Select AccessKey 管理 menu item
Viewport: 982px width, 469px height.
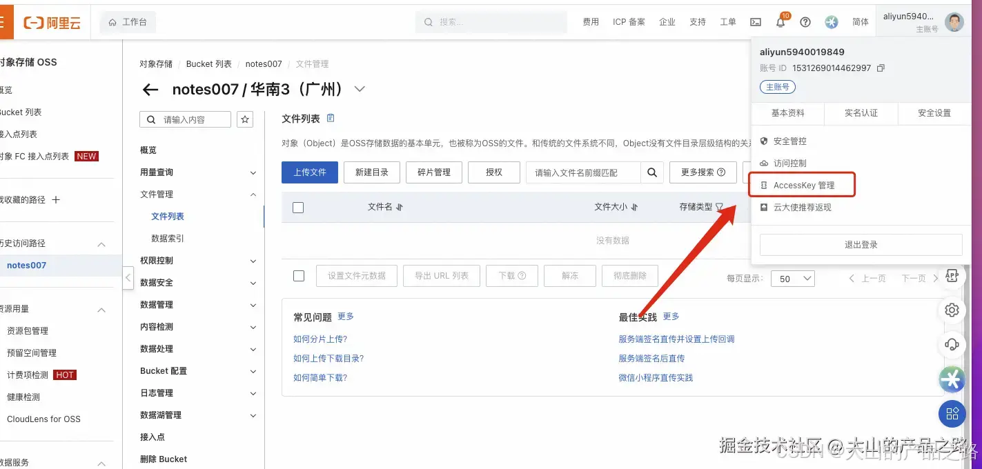(x=803, y=185)
